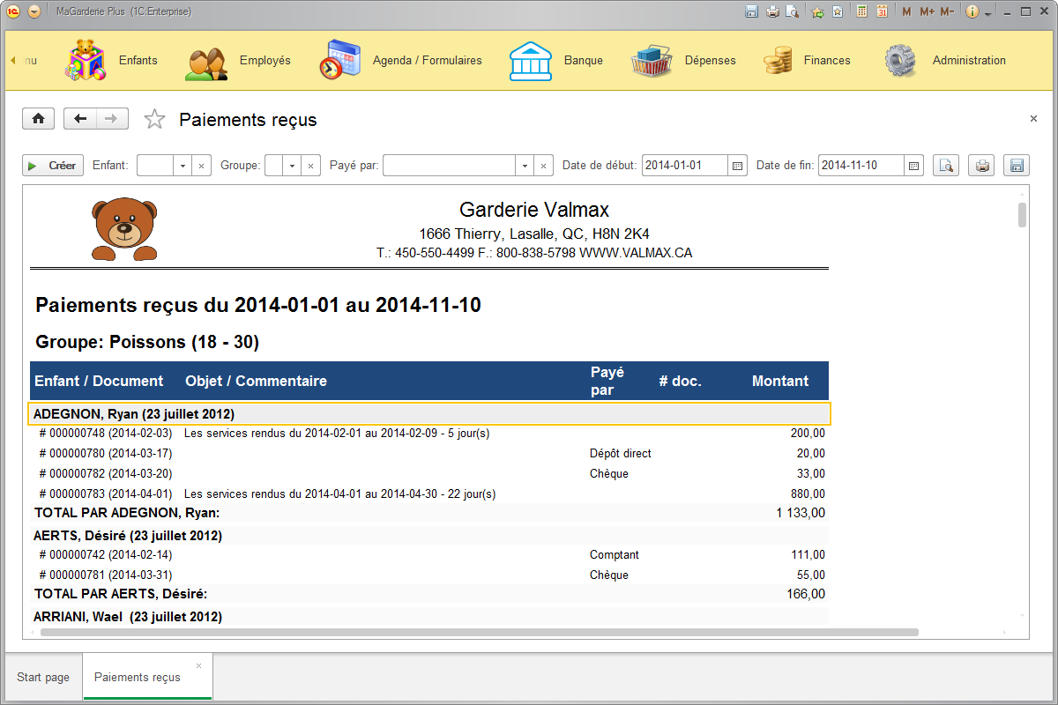This screenshot has height=705, width=1058.
Task: Expand the Groupe dropdown
Action: click(x=292, y=166)
